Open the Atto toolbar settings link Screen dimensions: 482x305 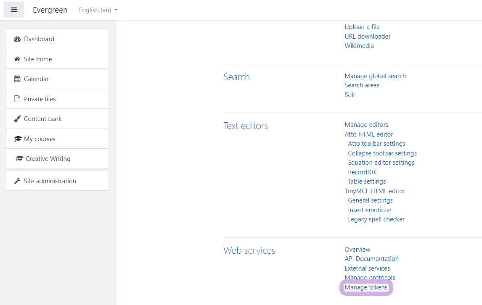coord(376,144)
